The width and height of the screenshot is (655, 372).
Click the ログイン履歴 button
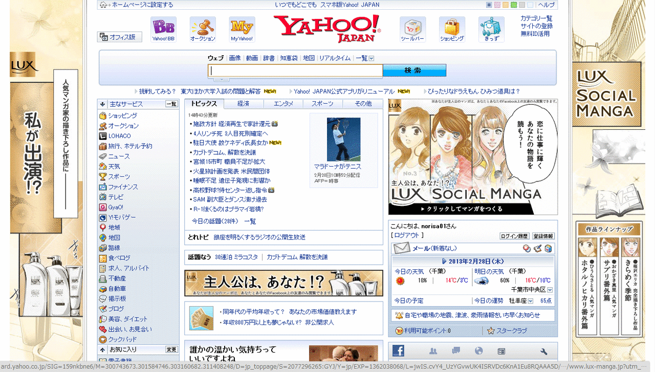tap(514, 236)
